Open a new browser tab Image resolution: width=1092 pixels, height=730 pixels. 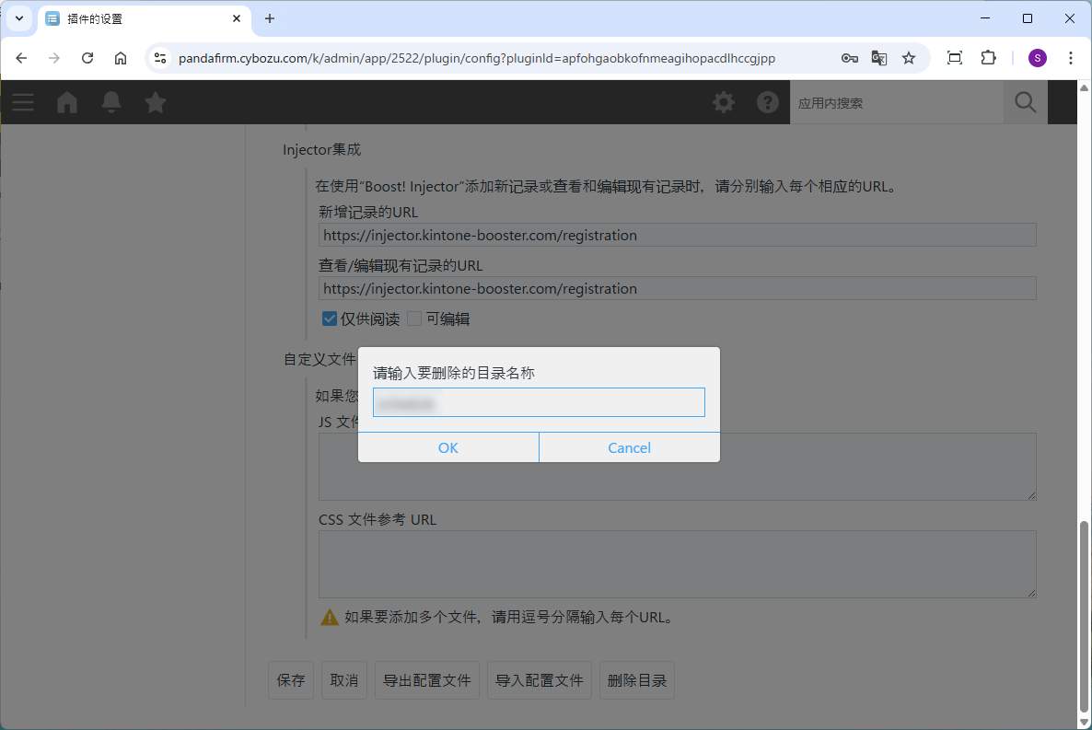click(x=270, y=18)
